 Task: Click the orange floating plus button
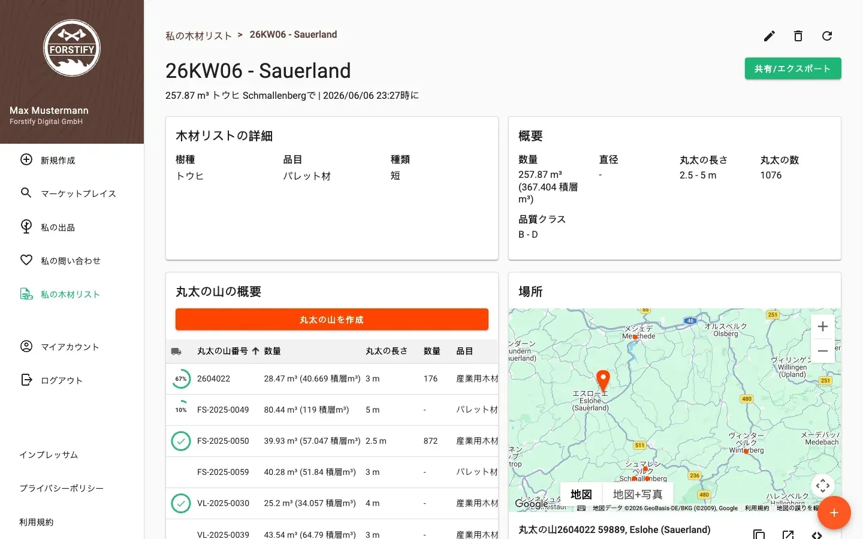coord(834,513)
